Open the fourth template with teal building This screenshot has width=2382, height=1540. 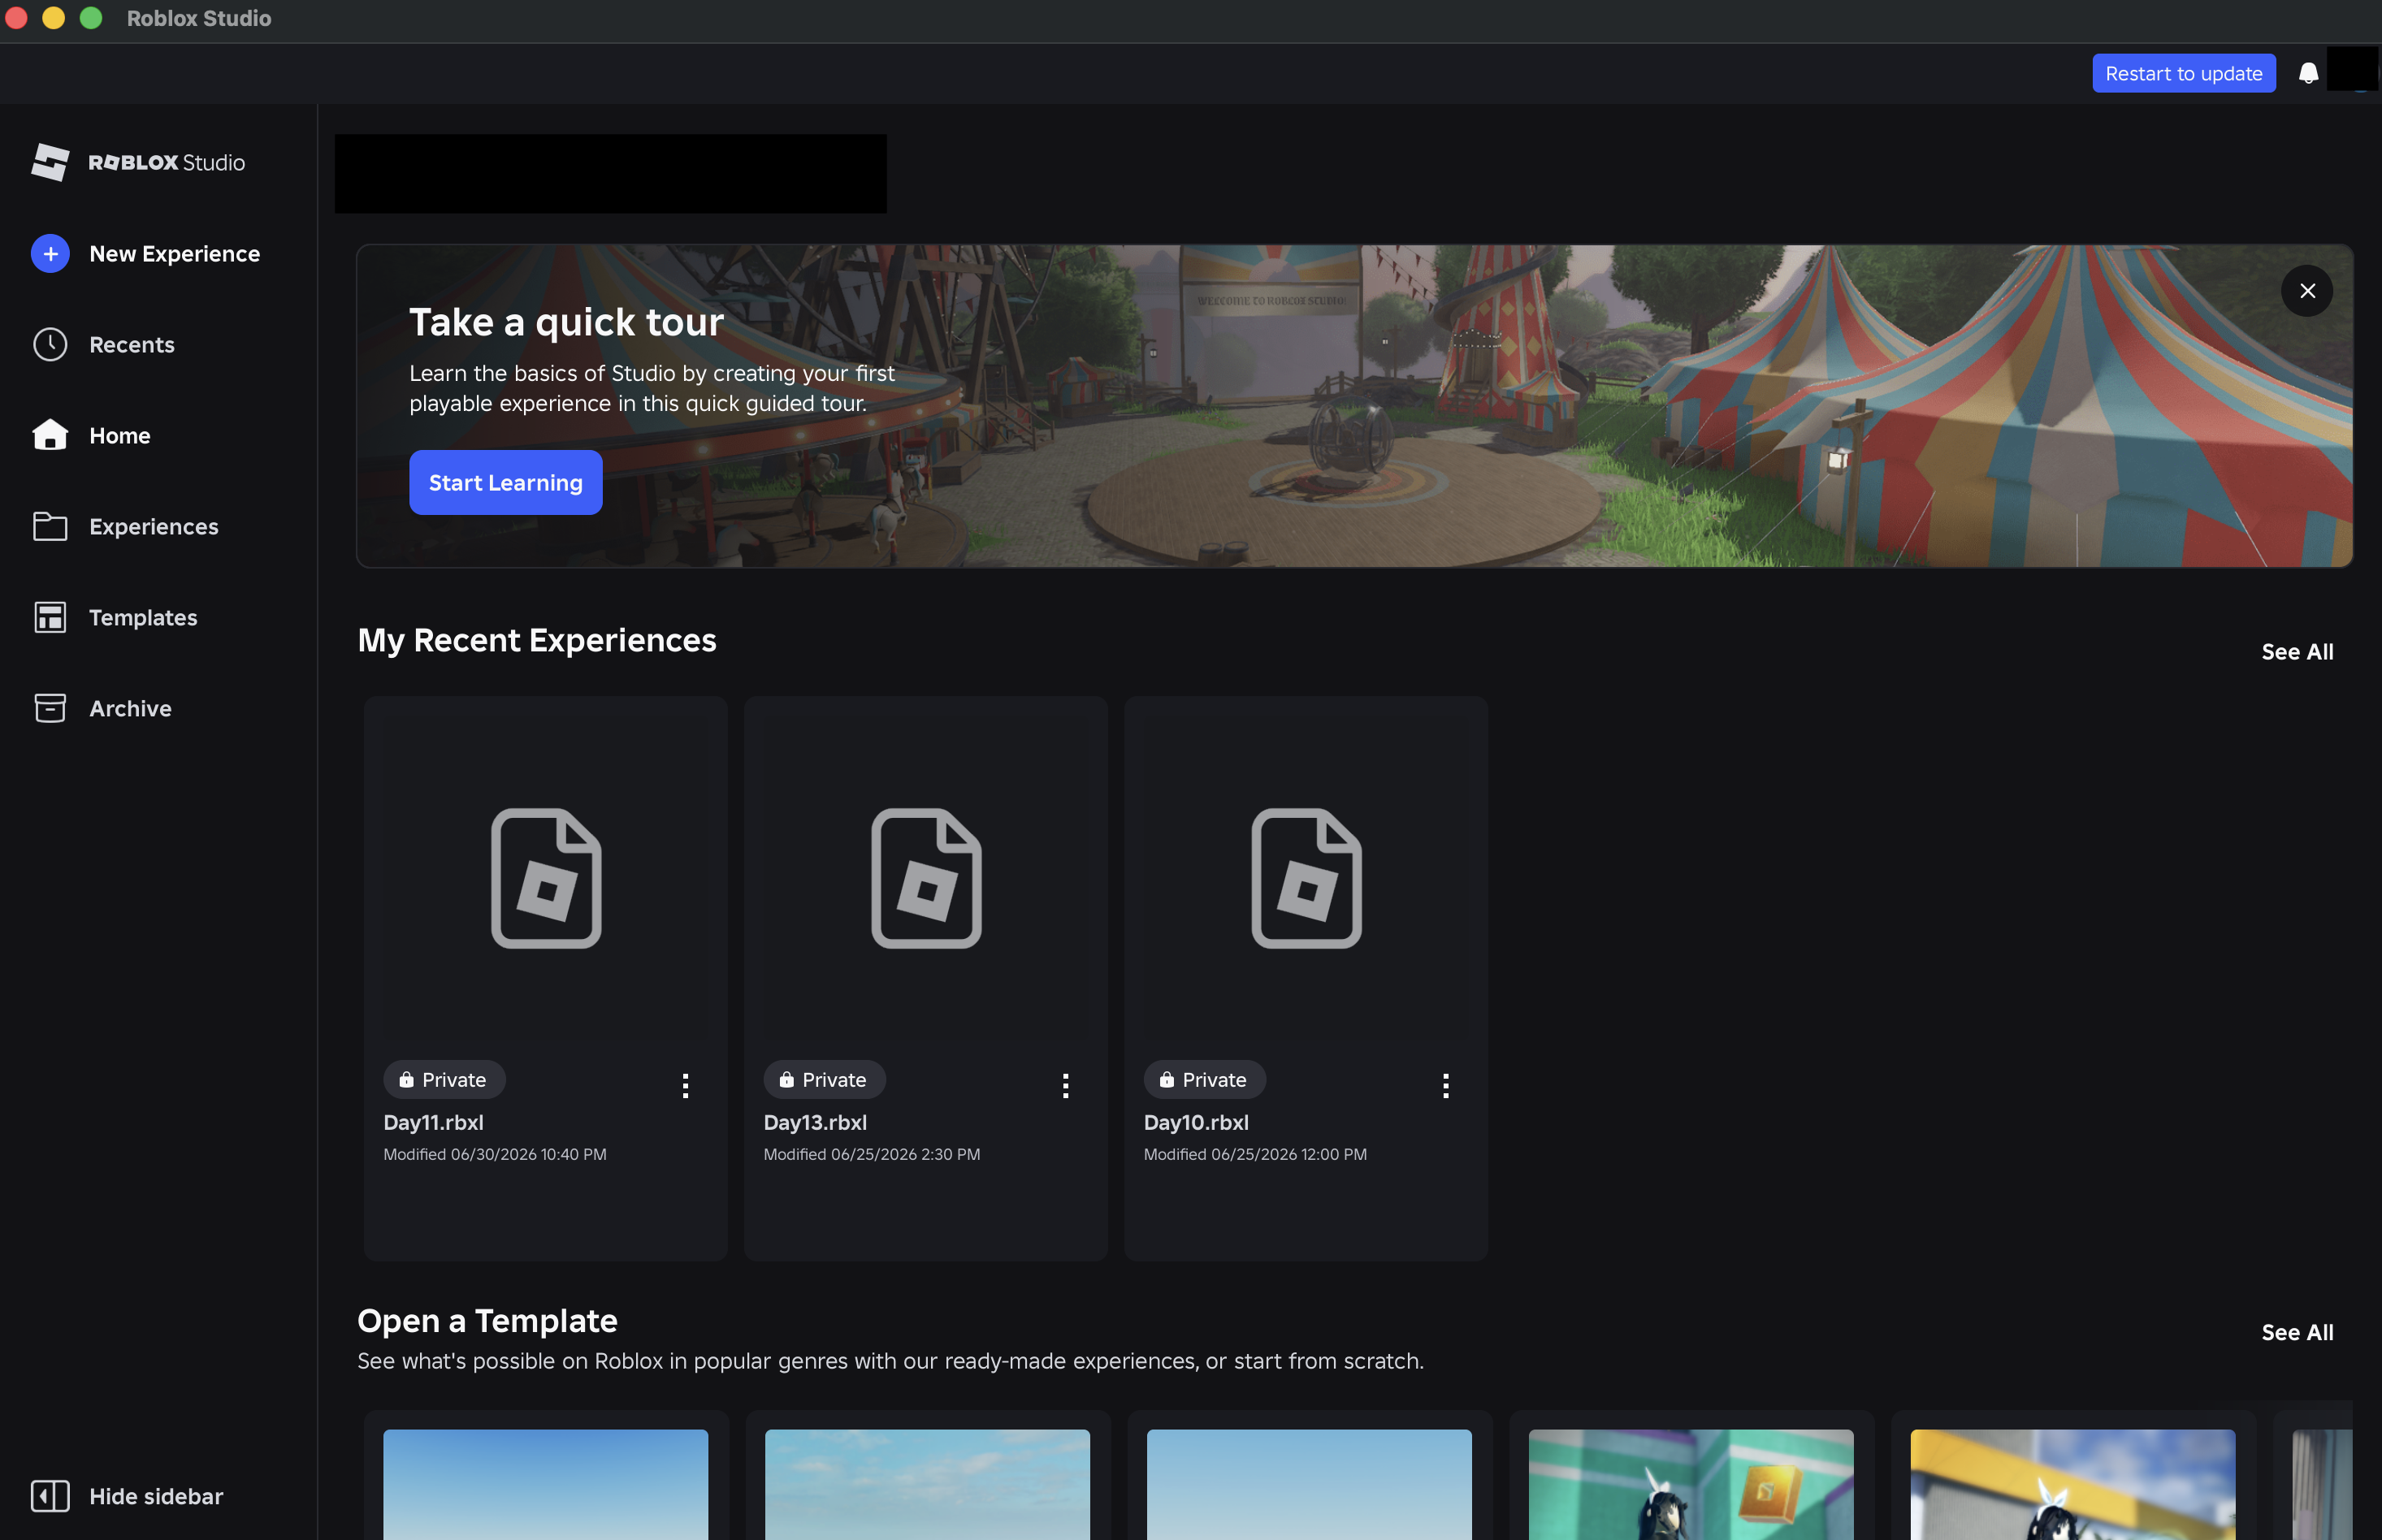[1691, 1484]
